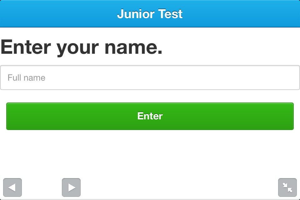
Task: Hit the gray right-pointing arrow button
Action: (71, 187)
